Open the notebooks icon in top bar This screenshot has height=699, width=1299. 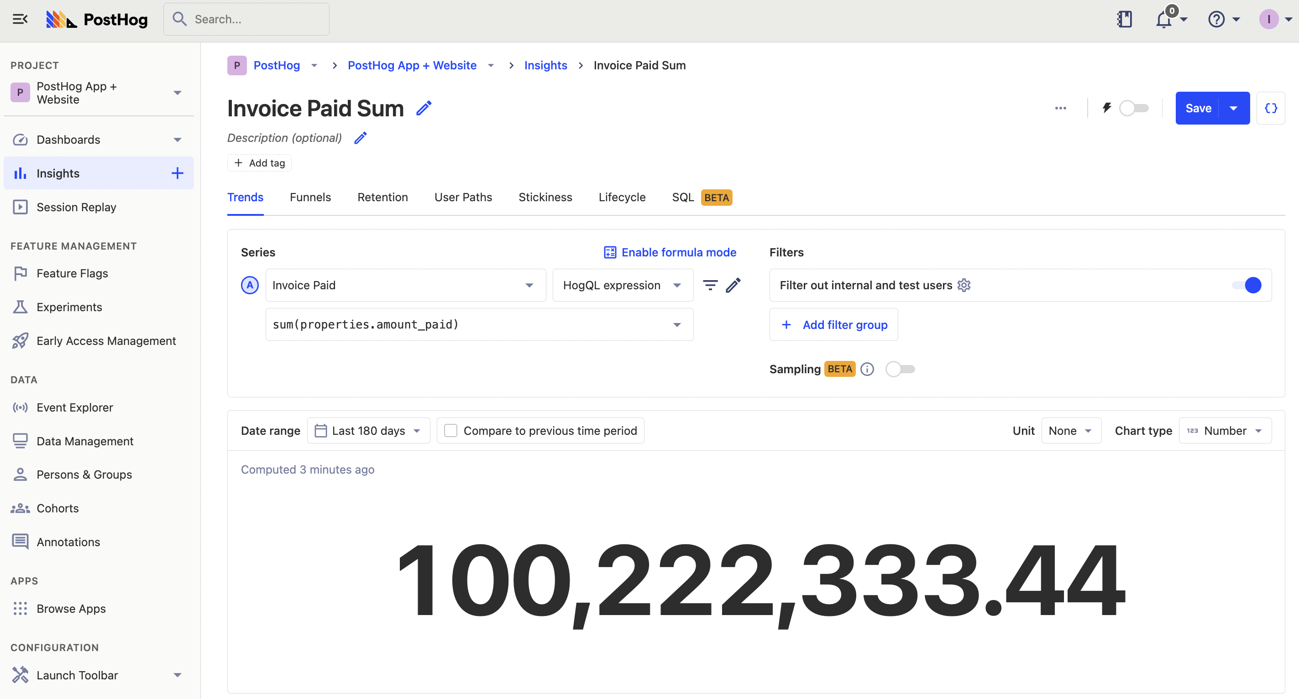tap(1124, 19)
